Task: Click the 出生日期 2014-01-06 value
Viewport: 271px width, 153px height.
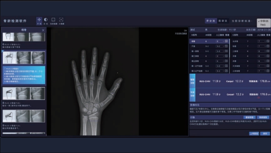Action: (264, 30)
